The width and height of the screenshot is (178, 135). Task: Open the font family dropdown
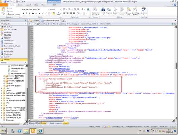pos(37,9)
